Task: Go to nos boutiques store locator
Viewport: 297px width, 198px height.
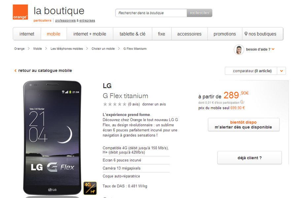Action: (260, 34)
